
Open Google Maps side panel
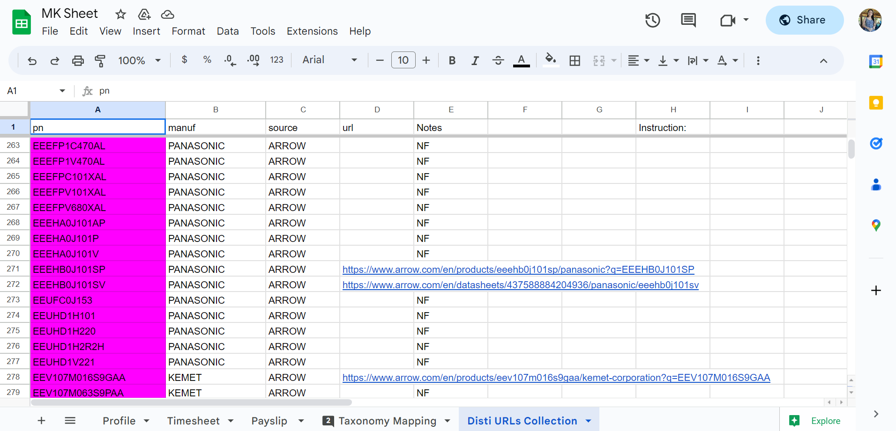coord(876,225)
